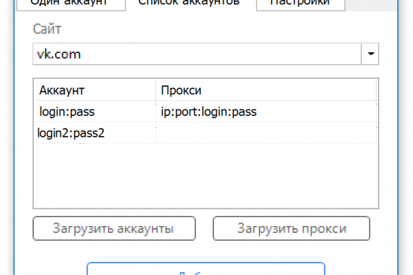Click the empty proxy cell for login2:pass2
413x275 pixels.
point(266,133)
